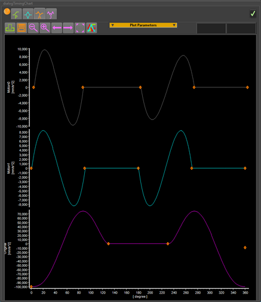Show the position (P) plot
261x302 pixels.
coord(16,14)
